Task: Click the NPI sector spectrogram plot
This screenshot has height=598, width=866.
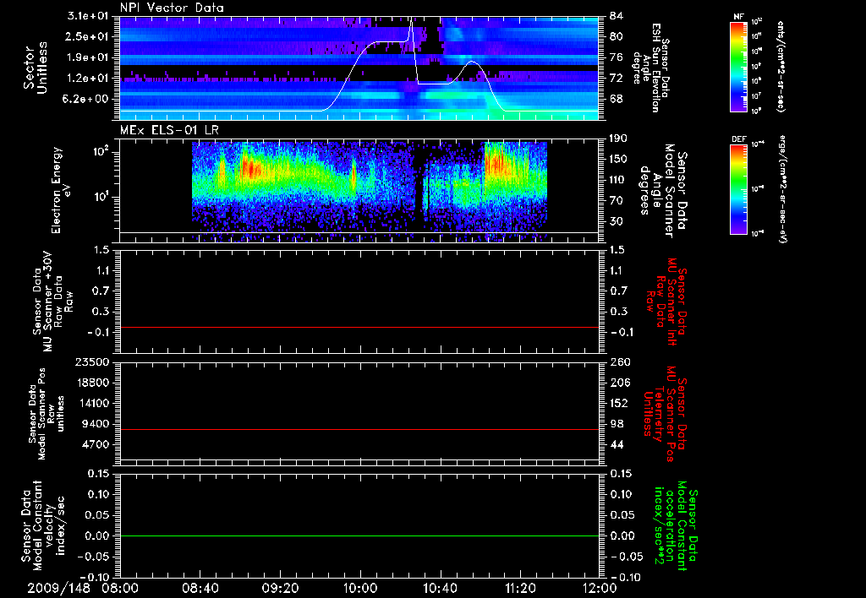Action: click(359, 68)
